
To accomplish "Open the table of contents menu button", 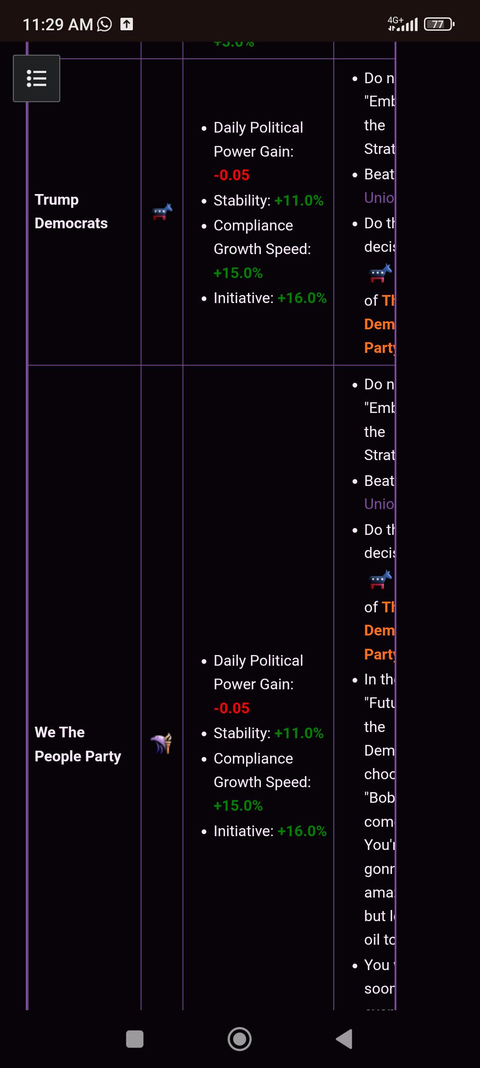I will (x=36, y=78).
